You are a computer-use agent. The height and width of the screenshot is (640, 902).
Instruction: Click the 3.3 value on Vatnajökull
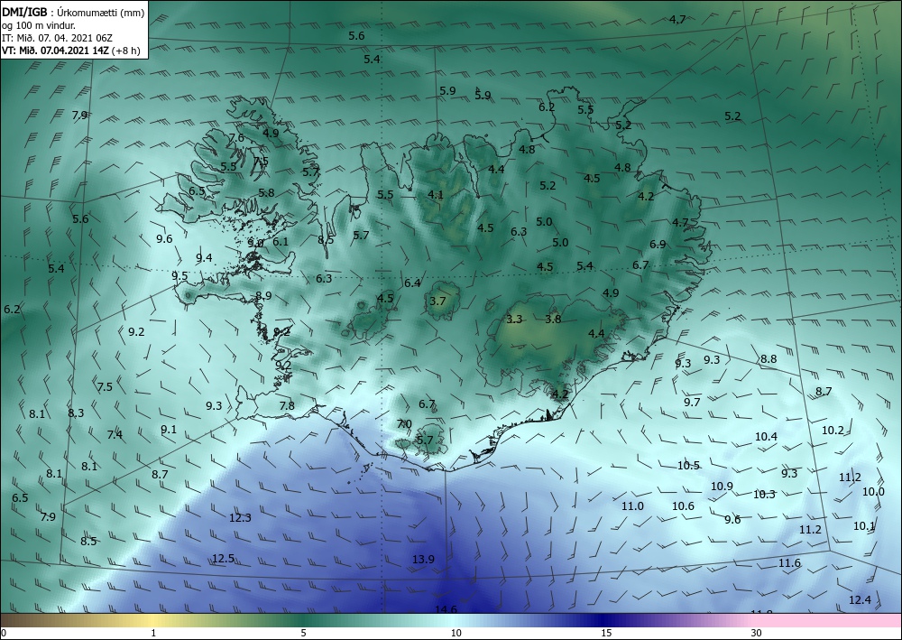514,319
